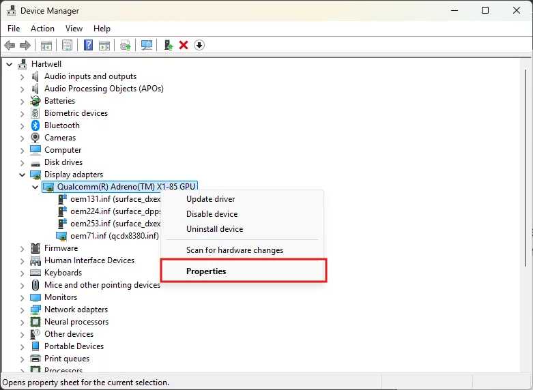The image size is (533, 390).
Task: Select Disable device in context menu
Action: tap(212, 214)
